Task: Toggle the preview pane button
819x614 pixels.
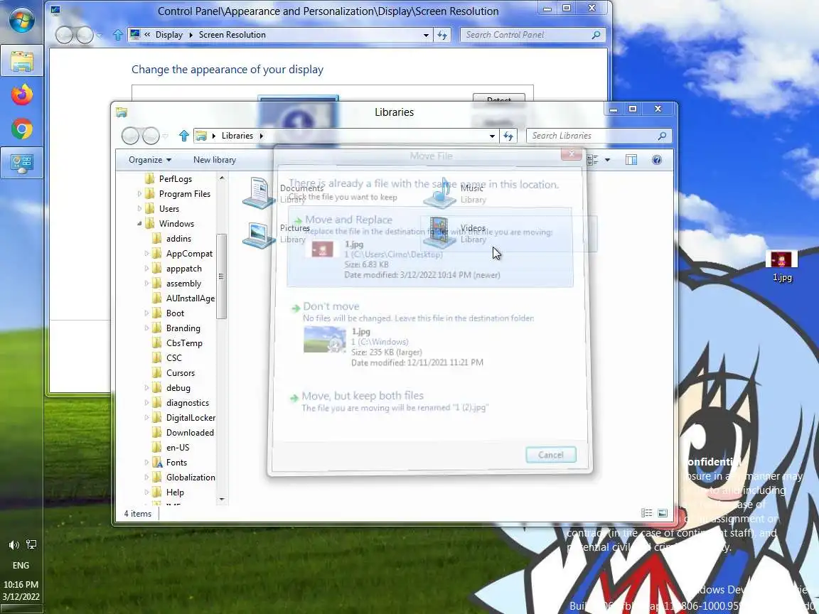Action: tap(631, 160)
